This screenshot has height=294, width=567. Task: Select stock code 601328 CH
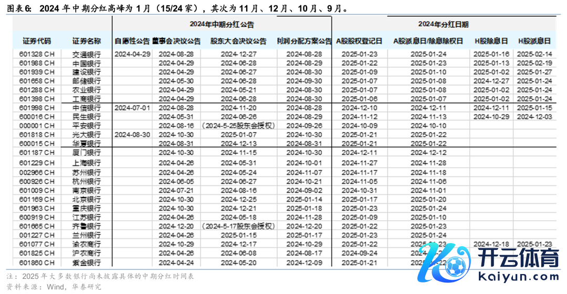[37, 54]
